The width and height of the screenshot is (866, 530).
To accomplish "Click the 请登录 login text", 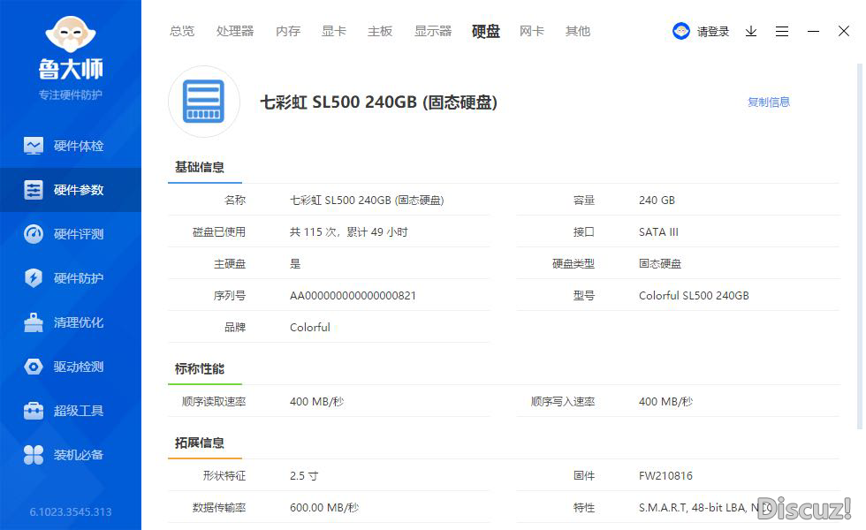I will [713, 32].
